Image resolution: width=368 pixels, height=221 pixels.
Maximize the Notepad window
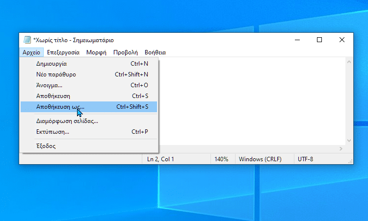coord(319,40)
